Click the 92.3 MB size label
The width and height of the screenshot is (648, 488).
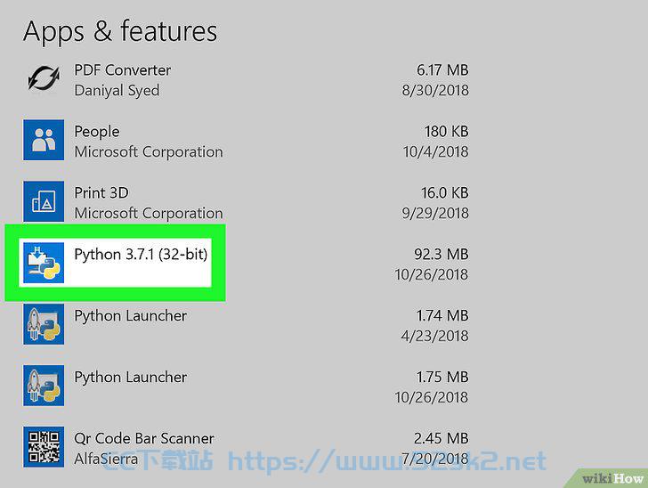[x=441, y=254]
